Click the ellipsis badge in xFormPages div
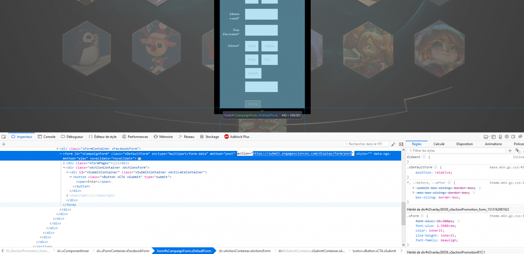The height and width of the screenshot is (254, 524). click(115, 163)
